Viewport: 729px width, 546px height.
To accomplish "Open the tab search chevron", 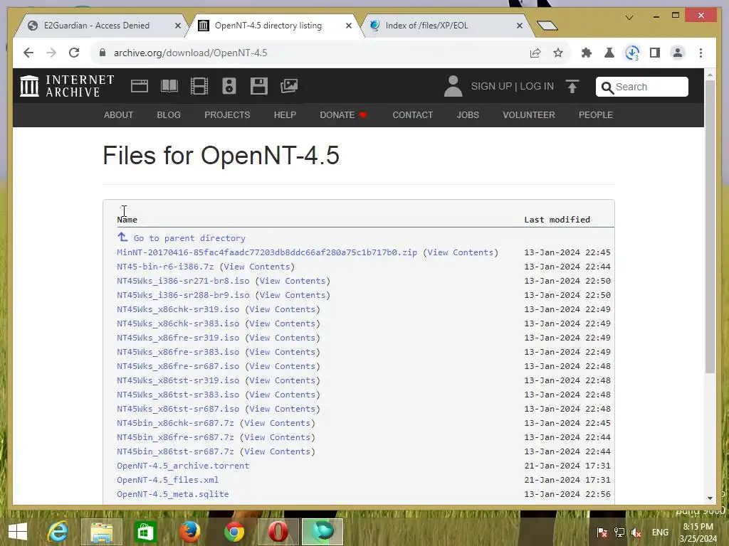I will 629,18.
